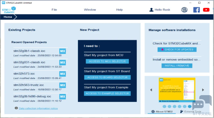Click the MX app icon in title bar
214x118 pixels.
coord(4,3)
